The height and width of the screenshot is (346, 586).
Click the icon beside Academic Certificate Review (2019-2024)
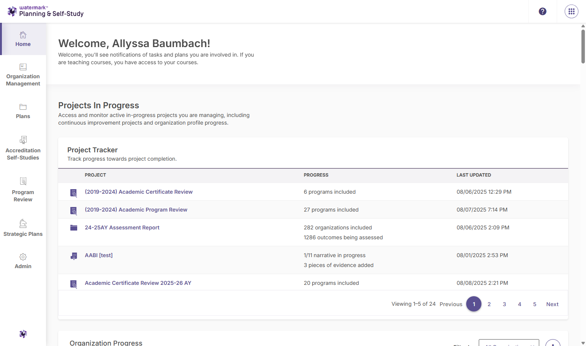click(x=74, y=193)
